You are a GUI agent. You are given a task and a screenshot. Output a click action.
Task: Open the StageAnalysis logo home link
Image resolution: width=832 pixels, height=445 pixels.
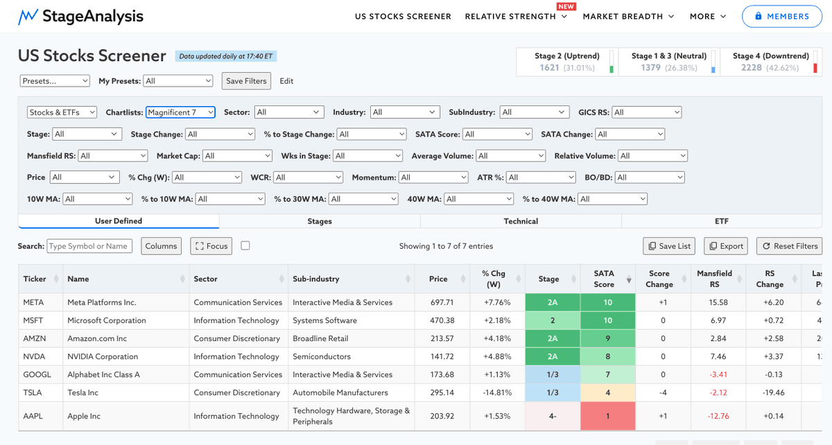pos(80,16)
